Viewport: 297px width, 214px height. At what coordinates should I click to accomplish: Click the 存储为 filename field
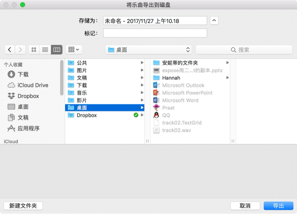pos(155,21)
